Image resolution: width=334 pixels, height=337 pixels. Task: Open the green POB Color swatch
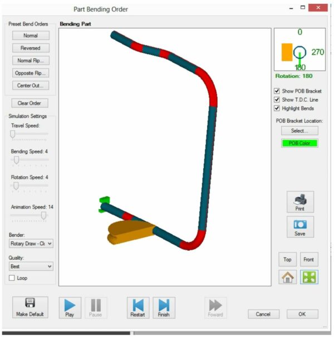click(299, 143)
